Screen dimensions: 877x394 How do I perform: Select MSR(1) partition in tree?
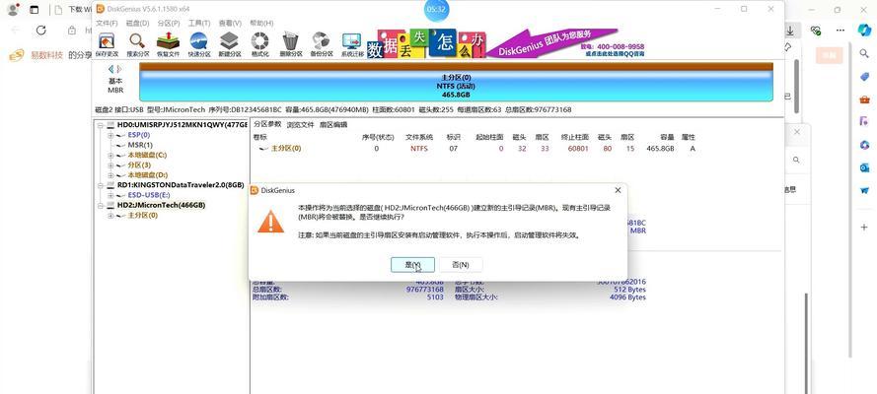coord(140,145)
